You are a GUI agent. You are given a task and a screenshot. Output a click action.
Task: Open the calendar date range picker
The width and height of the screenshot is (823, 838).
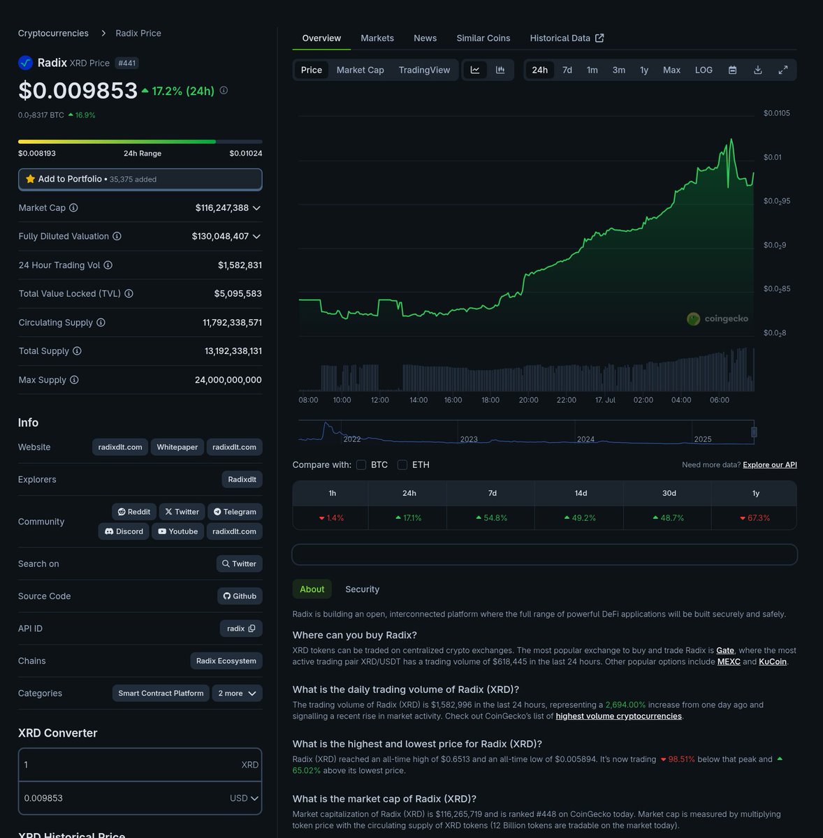point(732,70)
